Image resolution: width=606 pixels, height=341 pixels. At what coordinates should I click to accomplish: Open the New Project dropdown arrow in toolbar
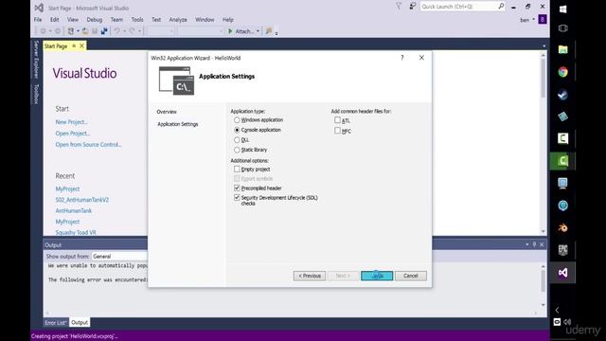tap(78, 31)
